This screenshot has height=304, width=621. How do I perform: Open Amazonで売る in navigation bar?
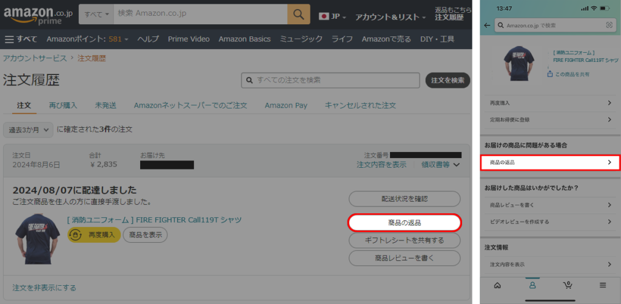(x=386, y=39)
